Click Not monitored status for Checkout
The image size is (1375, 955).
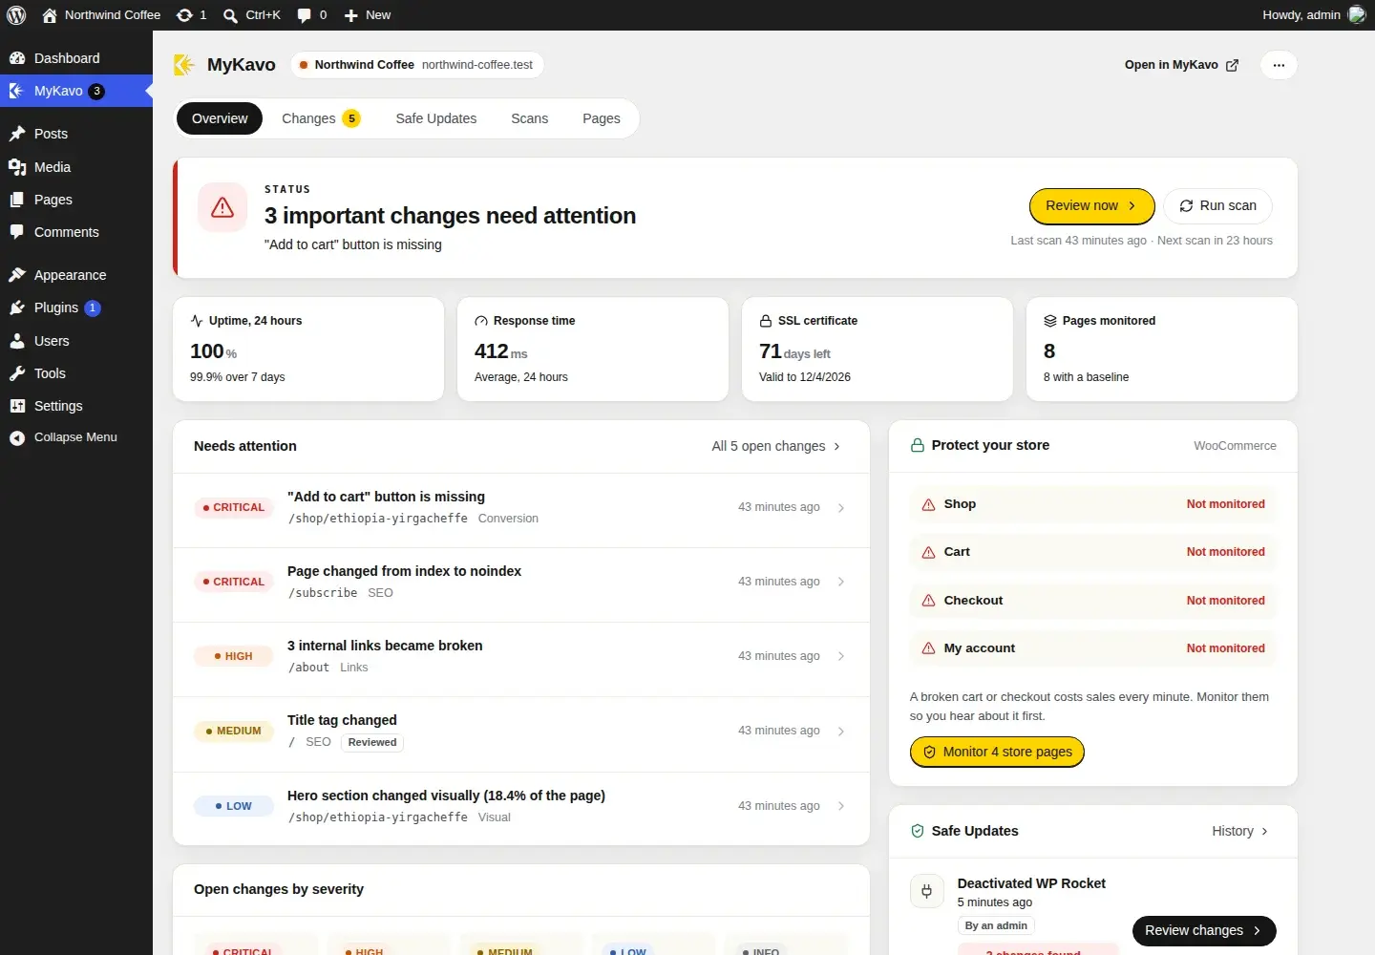1225,601
